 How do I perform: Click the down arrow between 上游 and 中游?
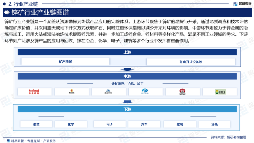[127, 69]
